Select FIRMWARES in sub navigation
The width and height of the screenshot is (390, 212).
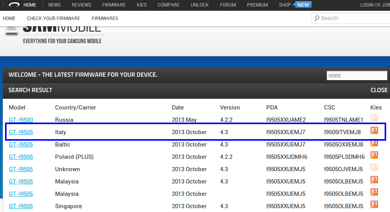[x=105, y=19]
